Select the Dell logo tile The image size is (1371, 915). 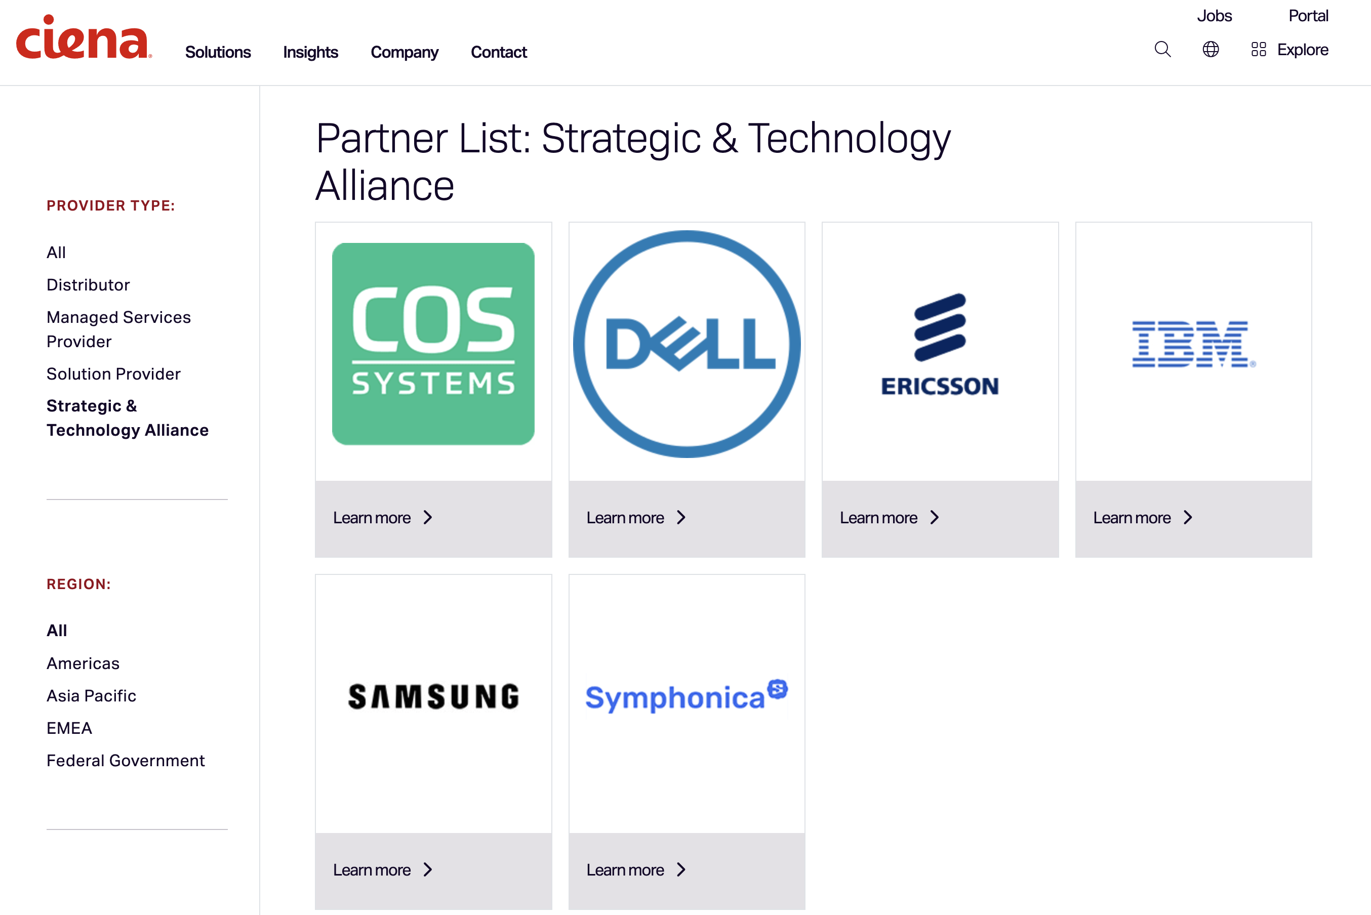coord(687,344)
